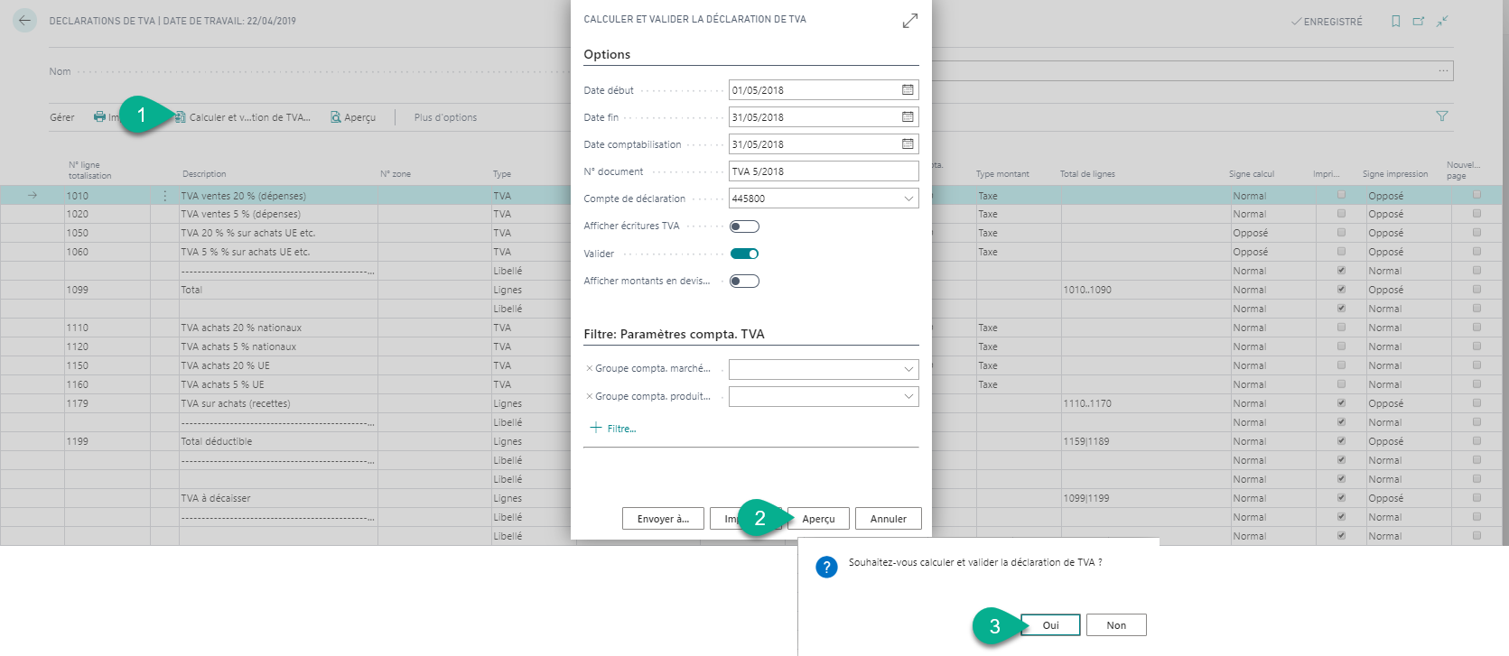1509x656 pixels.
Task: Click the filter funnel icon
Action: [1441, 116]
